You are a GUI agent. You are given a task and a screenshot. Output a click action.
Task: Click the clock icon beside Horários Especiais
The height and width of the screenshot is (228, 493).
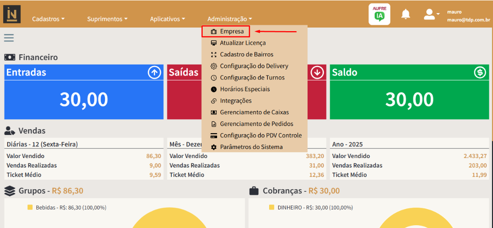pos(214,89)
